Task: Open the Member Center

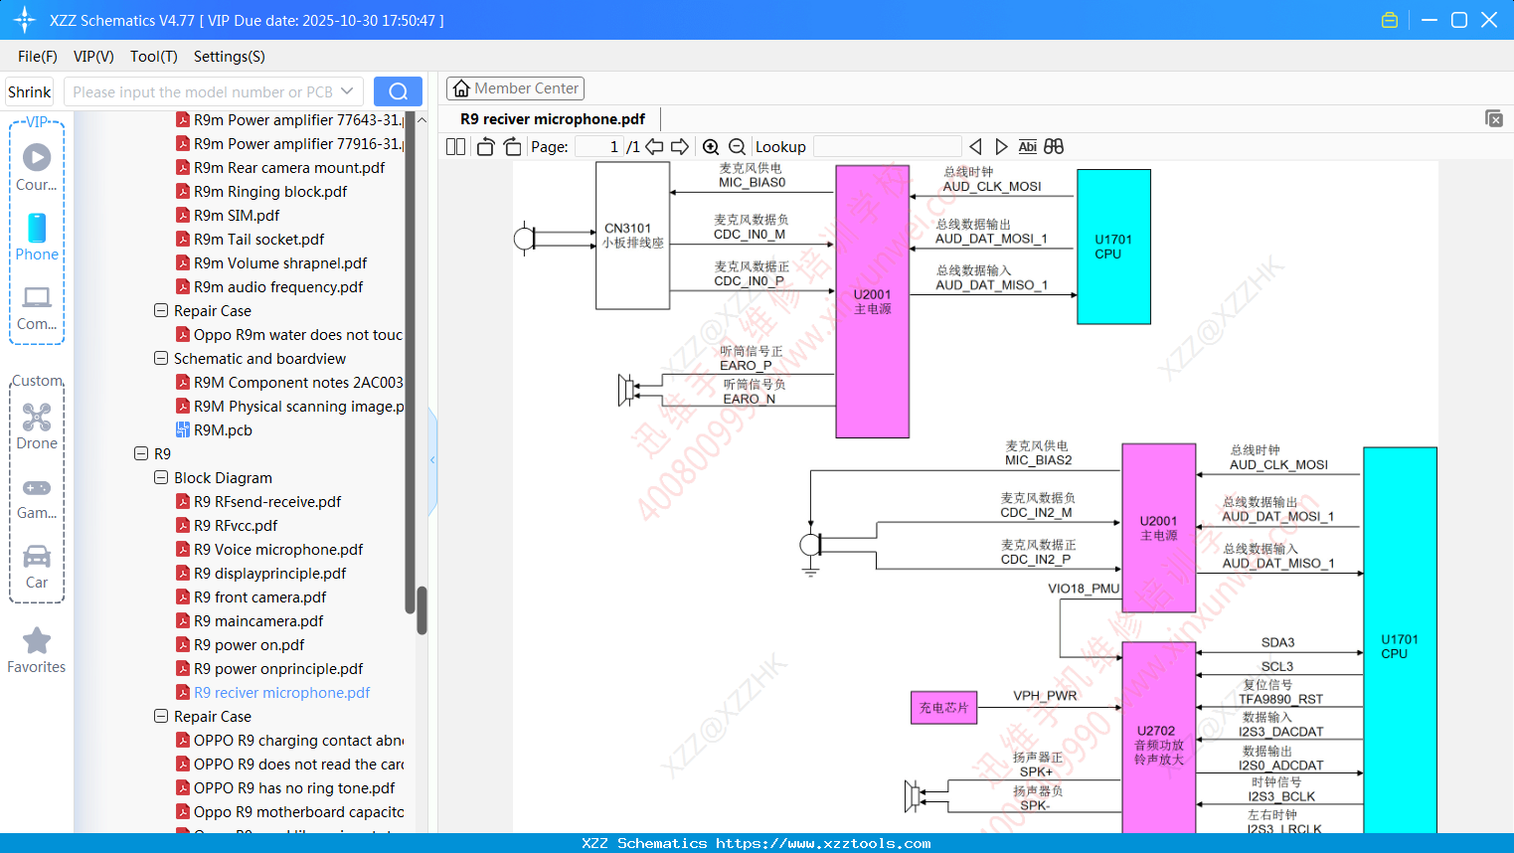Action: coord(515,88)
